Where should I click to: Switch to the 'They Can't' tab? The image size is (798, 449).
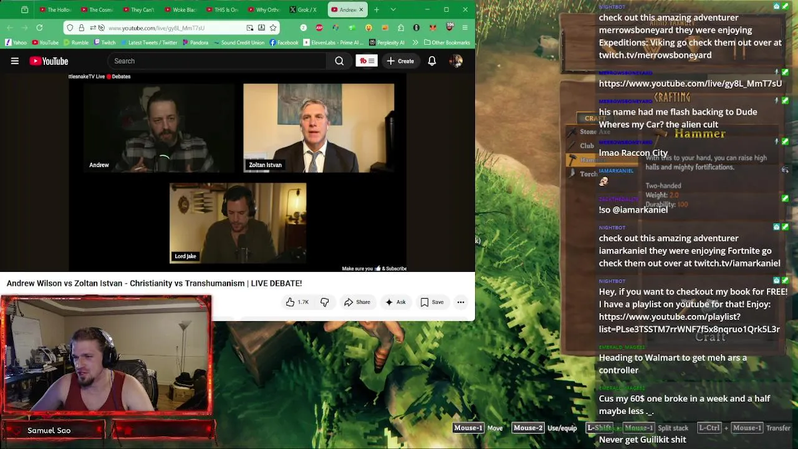click(138, 10)
